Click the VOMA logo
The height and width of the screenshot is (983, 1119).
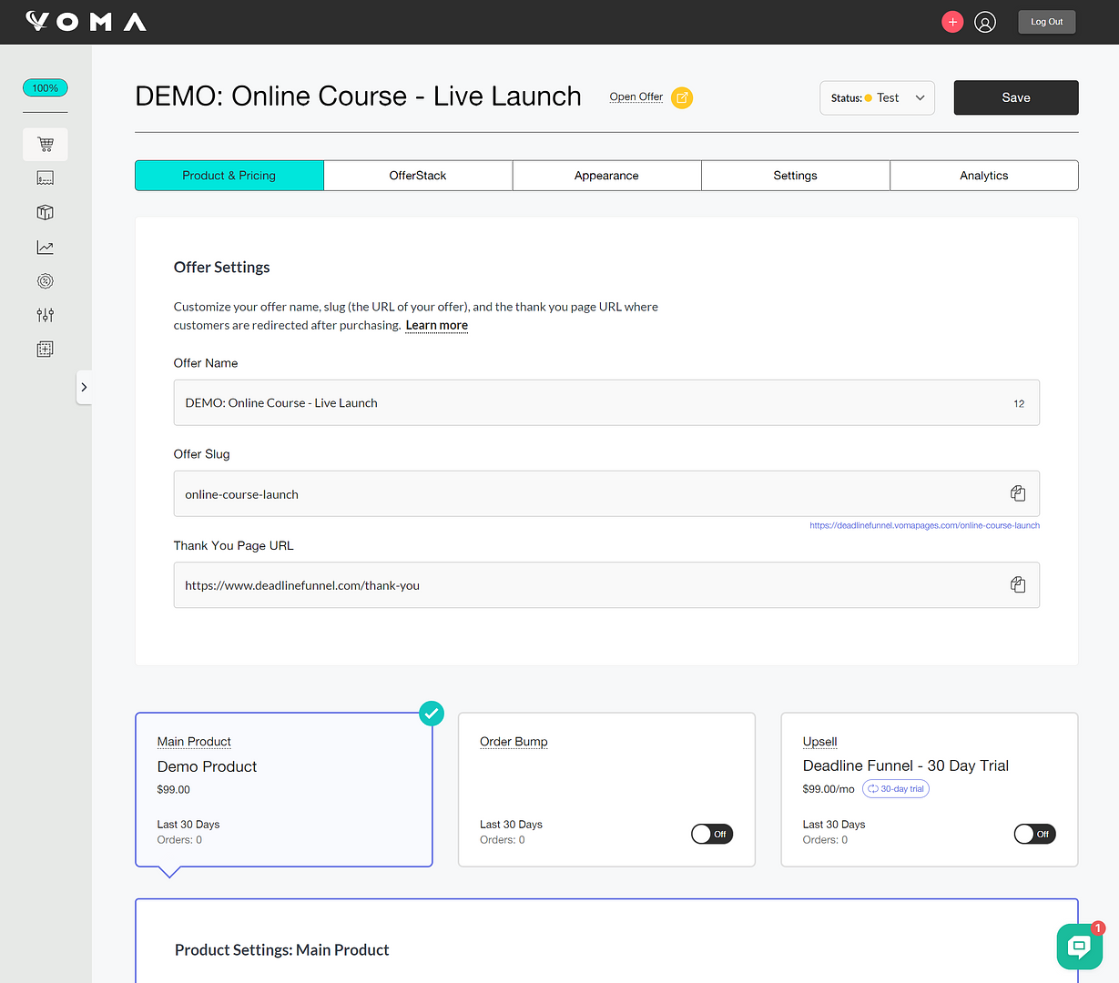pos(86,21)
